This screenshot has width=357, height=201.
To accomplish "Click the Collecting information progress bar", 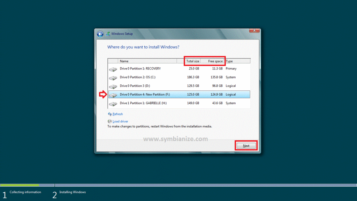I will [27, 185].
